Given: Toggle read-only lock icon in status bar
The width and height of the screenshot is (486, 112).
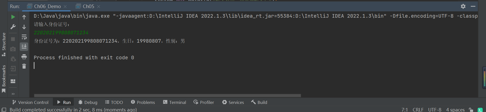Looking at the screenshot, I should click(x=471, y=110).
